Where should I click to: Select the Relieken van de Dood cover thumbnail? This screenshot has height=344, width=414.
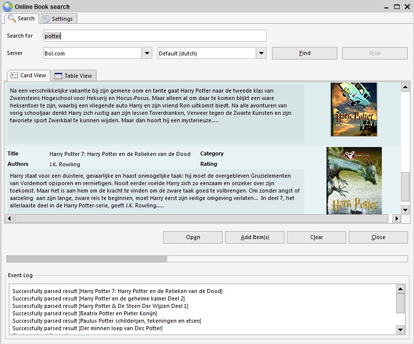click(x=354, y=180)
